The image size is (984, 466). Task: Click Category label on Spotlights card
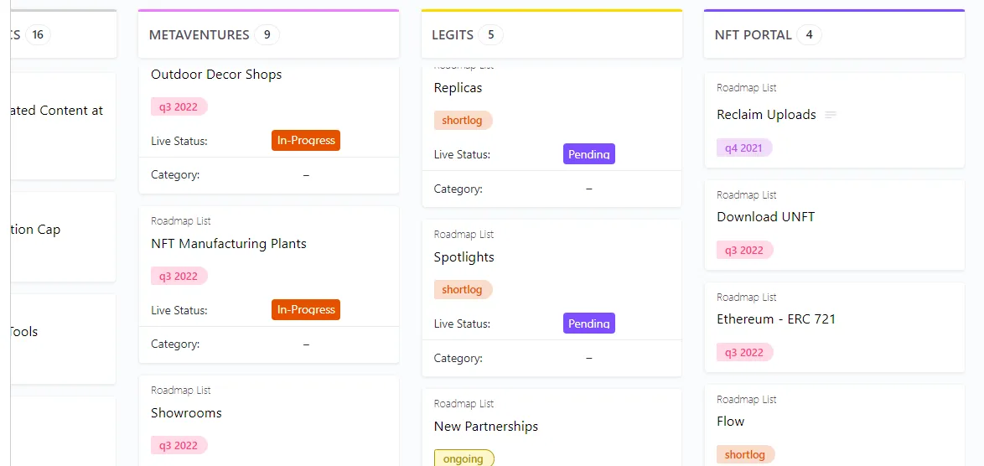458,359
